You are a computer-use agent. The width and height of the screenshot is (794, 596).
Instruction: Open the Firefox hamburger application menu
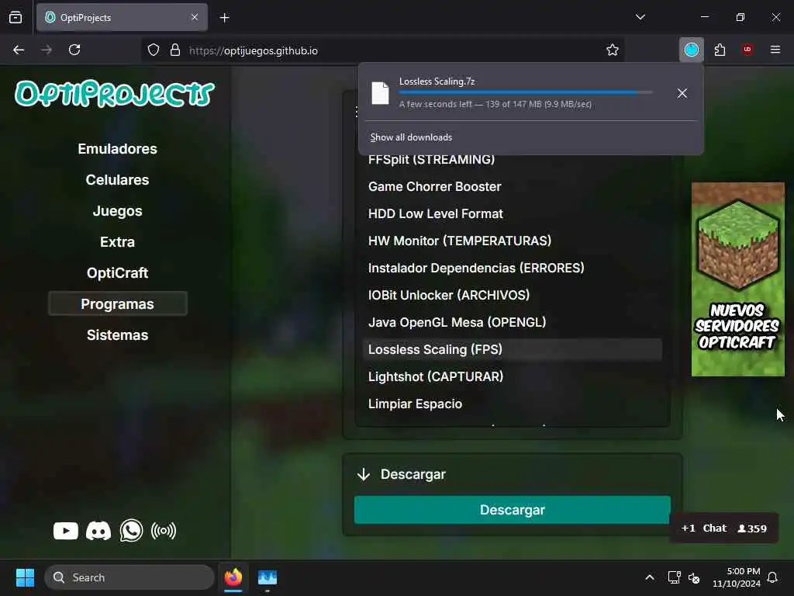click(x=775, y=50)
